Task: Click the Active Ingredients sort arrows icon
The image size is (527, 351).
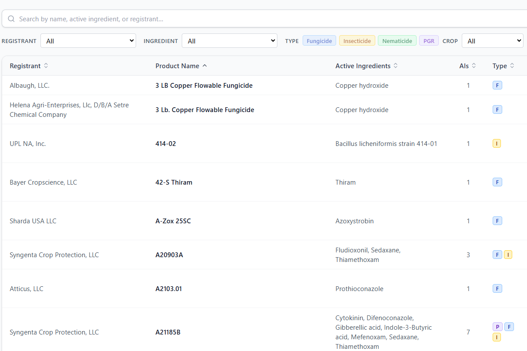Action: (396, 66)
